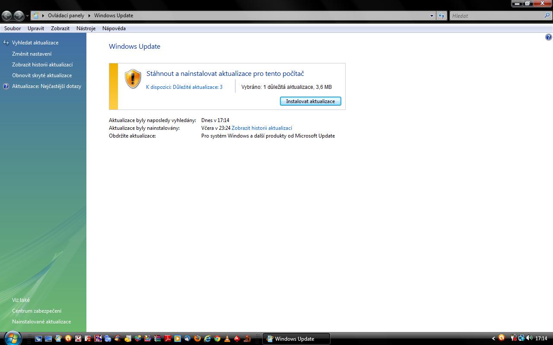Image resolution: width=553 pixels, height=345 pixels.
Task: Launch the Gmail 'M' quick launch icon
Action: pyautogui.click(x=78, y=339)
